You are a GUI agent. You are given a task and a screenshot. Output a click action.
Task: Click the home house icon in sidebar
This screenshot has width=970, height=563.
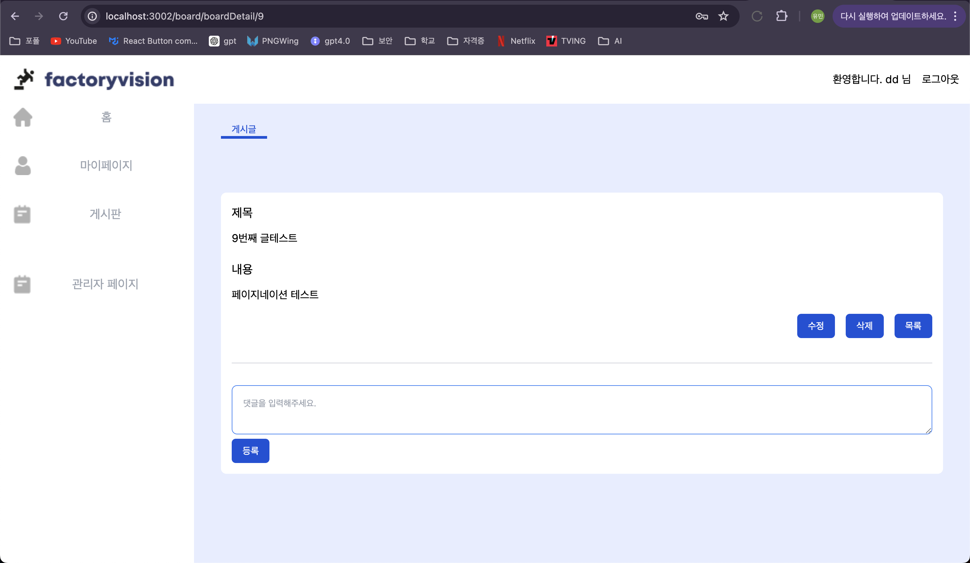[x=23, y=117]
